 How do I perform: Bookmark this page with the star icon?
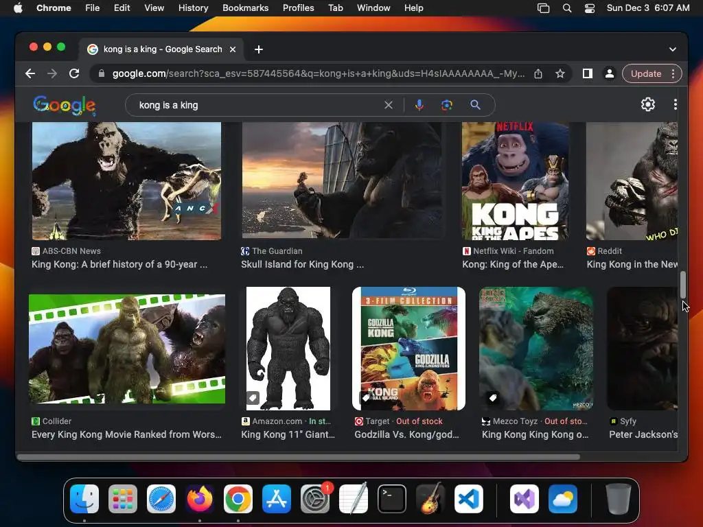[560, 73]
